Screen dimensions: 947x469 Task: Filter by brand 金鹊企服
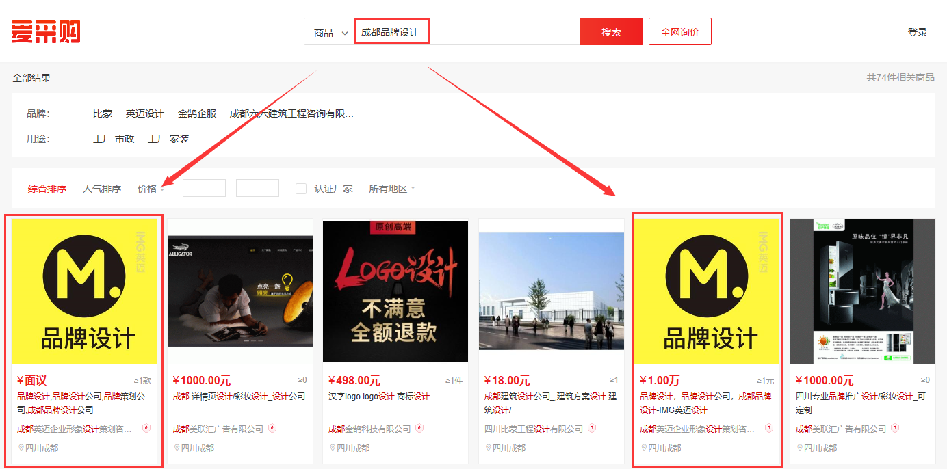tap(197, 113)
